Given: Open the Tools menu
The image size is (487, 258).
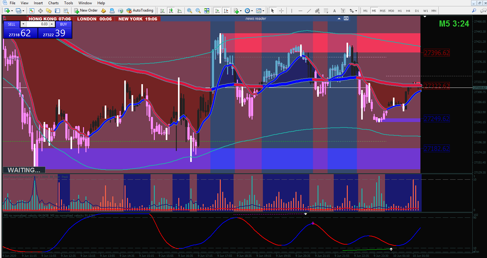Looking at the screenshot, I should 69,3.
